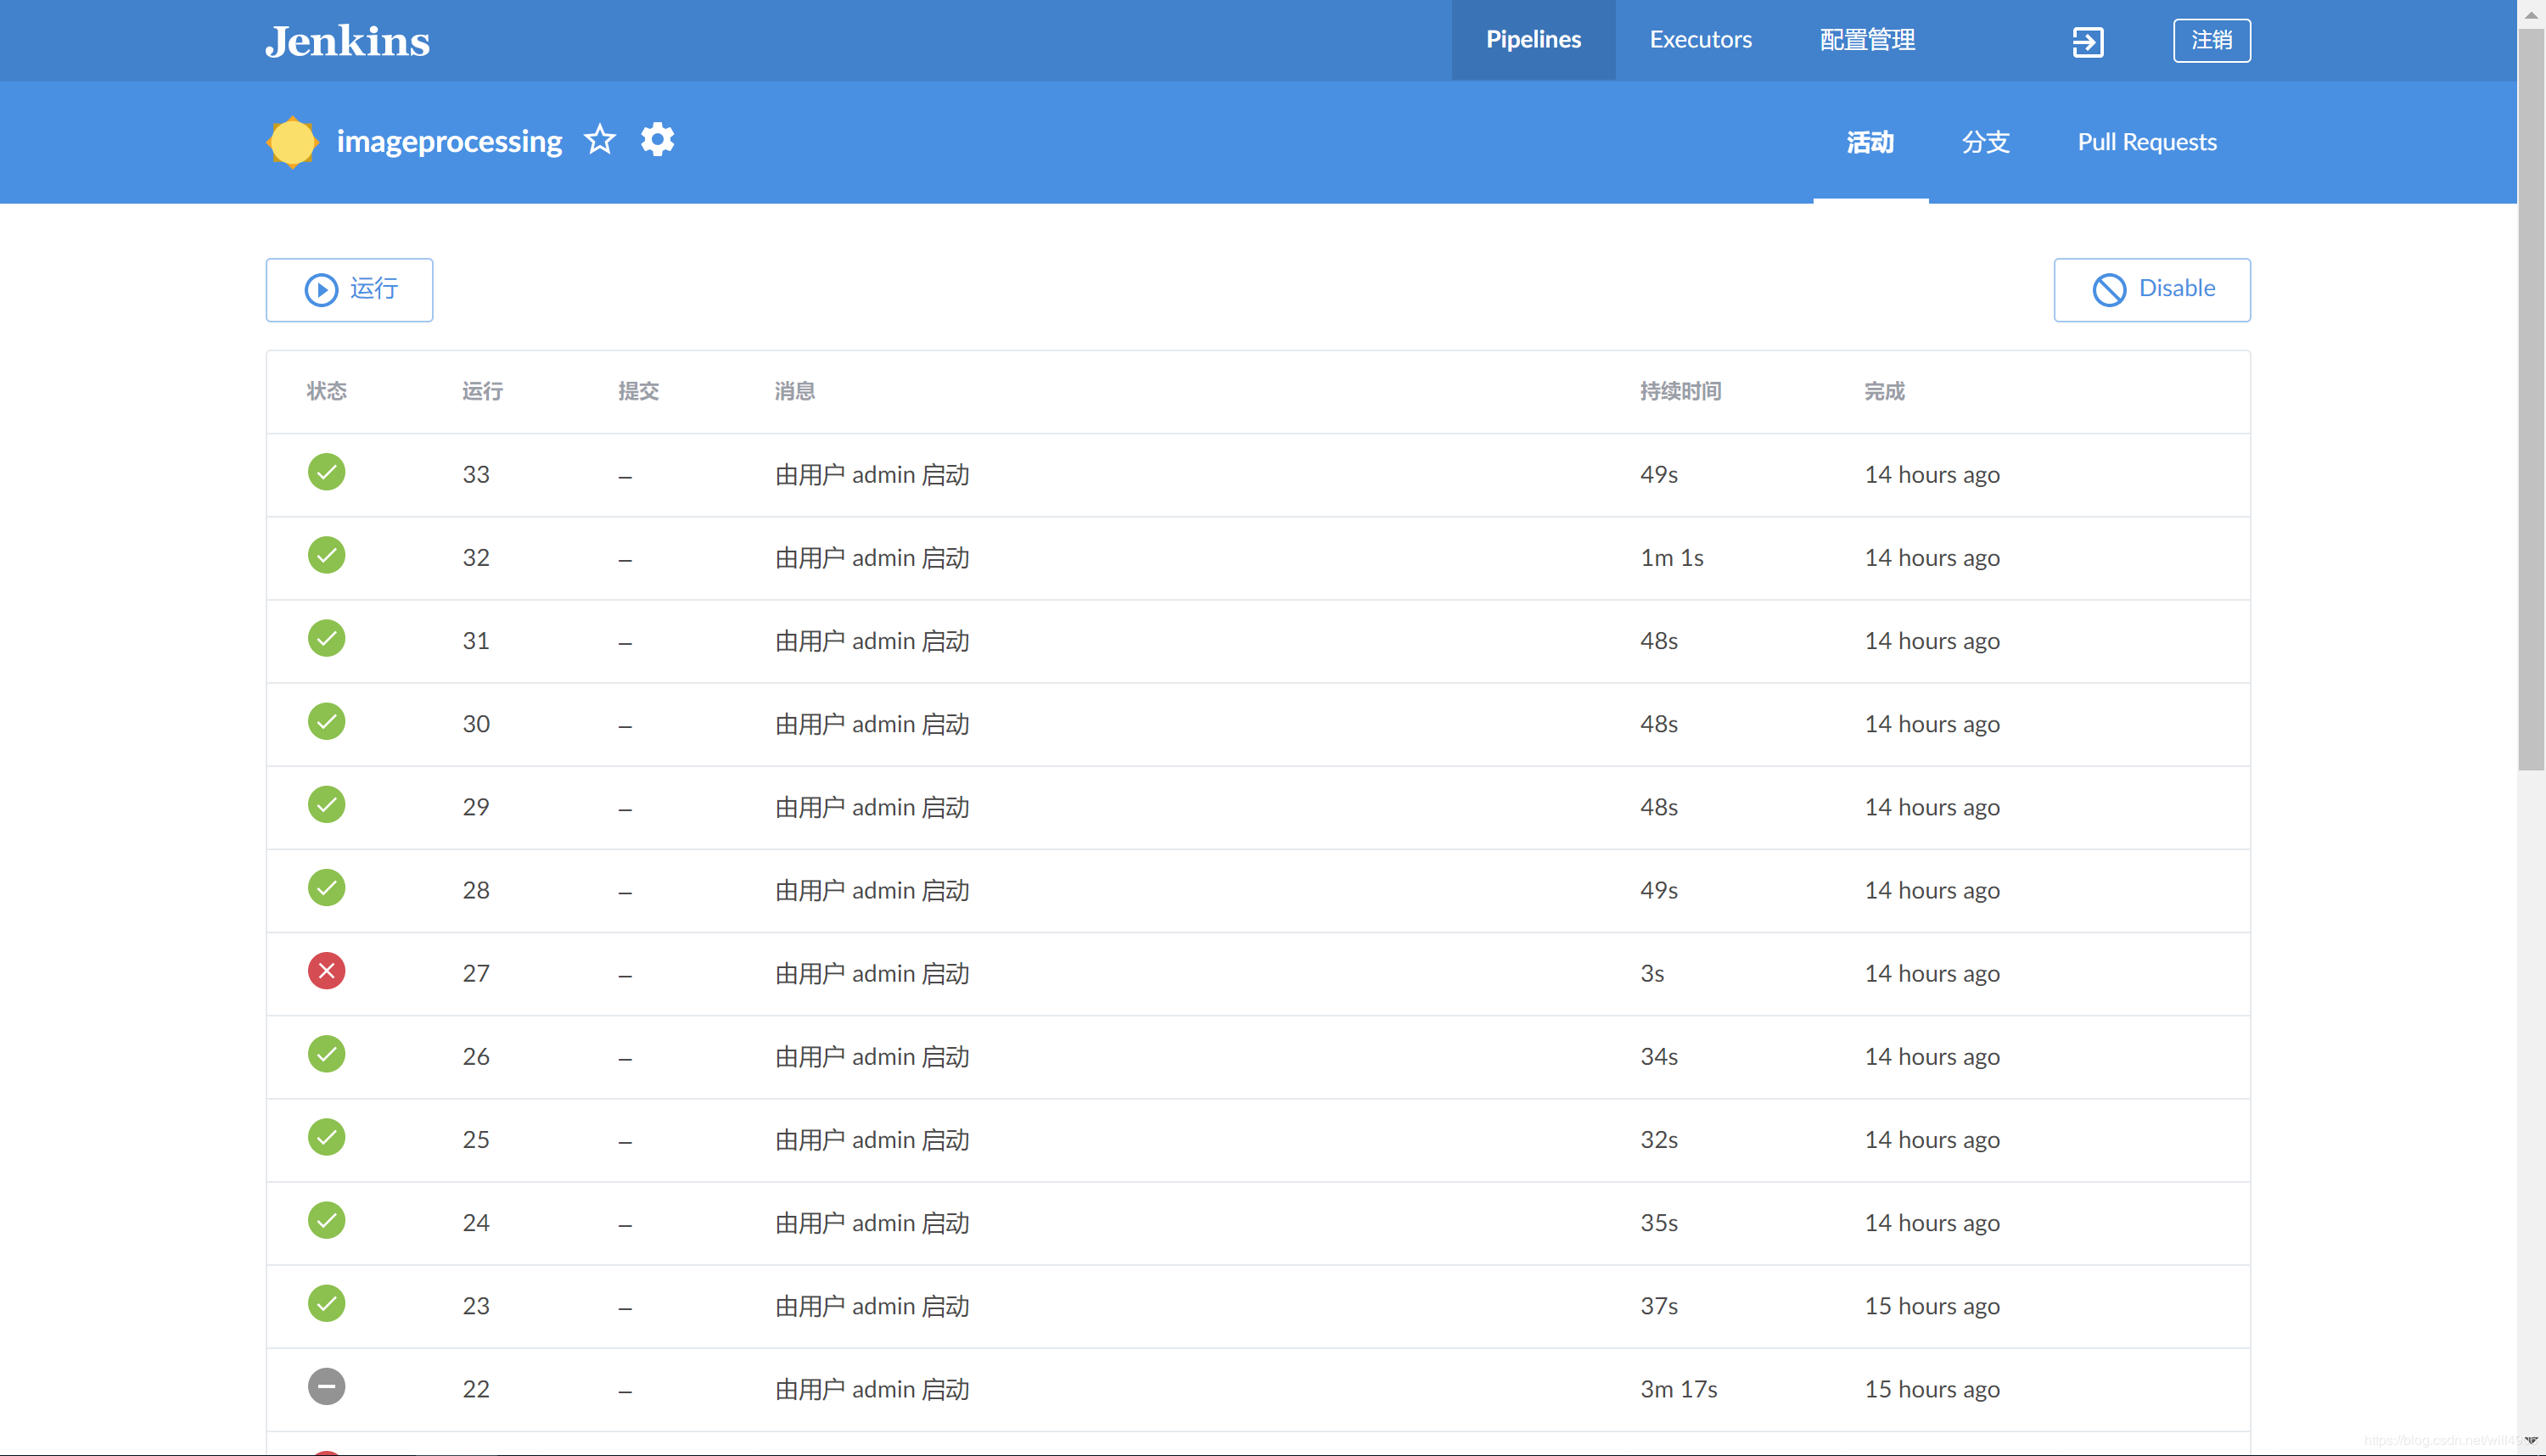Click the Disable button
The height and width of the screenshot is (1456, 2546).
click(x=2152, y=290)
